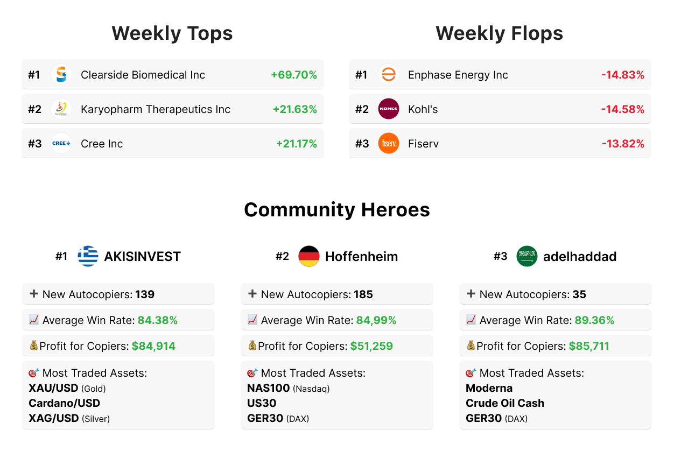Open the Hoffenheim trader profile name
The height and width of the screenshot is (451, 674).
click(361, 257)
